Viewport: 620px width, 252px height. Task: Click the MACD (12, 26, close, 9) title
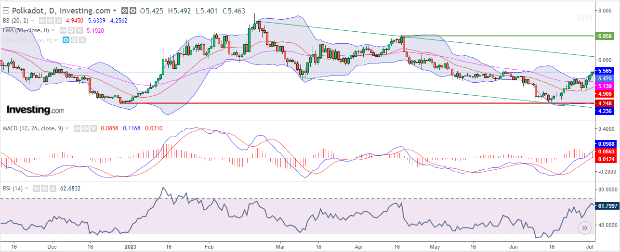tap(33, 128)
